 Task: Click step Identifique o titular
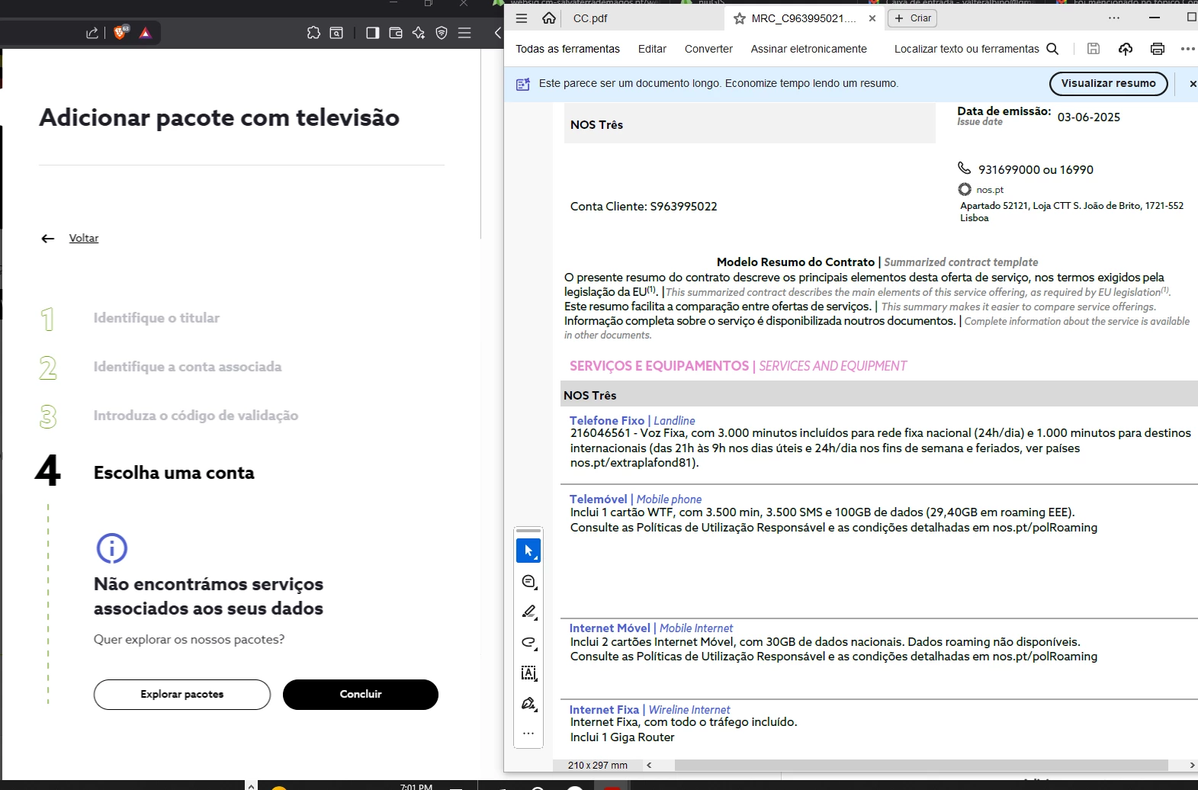[156, 318]
